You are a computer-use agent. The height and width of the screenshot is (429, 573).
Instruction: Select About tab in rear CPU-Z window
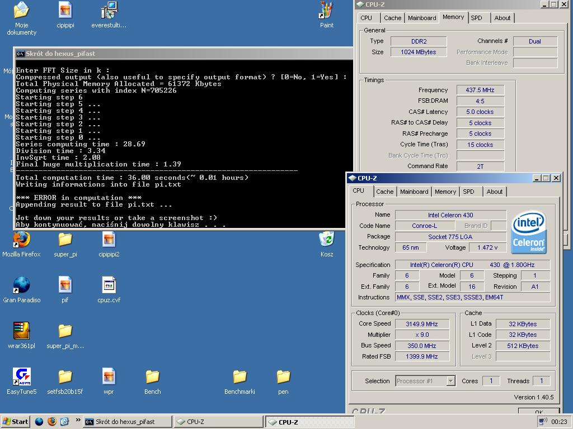point(502,18)
